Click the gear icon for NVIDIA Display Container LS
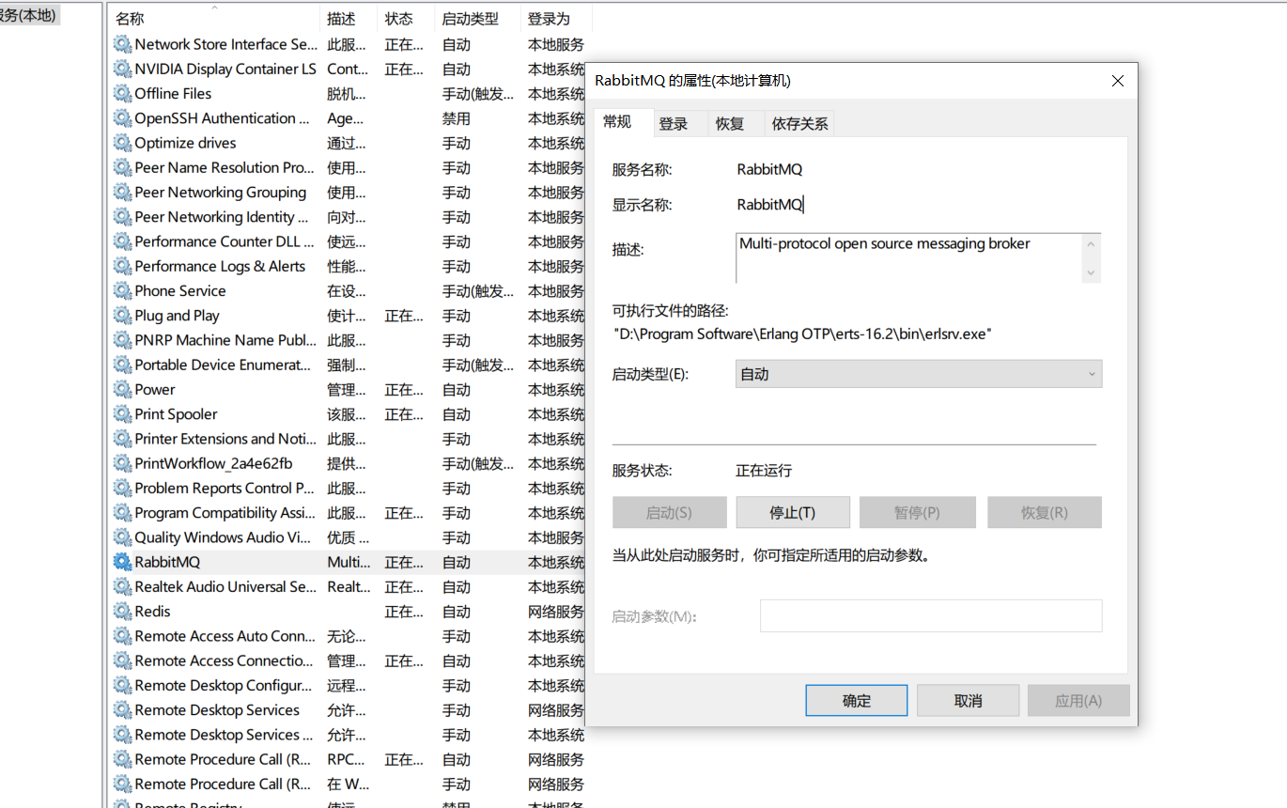Screen dimensions: 1287x808 (x=122, y=69)
